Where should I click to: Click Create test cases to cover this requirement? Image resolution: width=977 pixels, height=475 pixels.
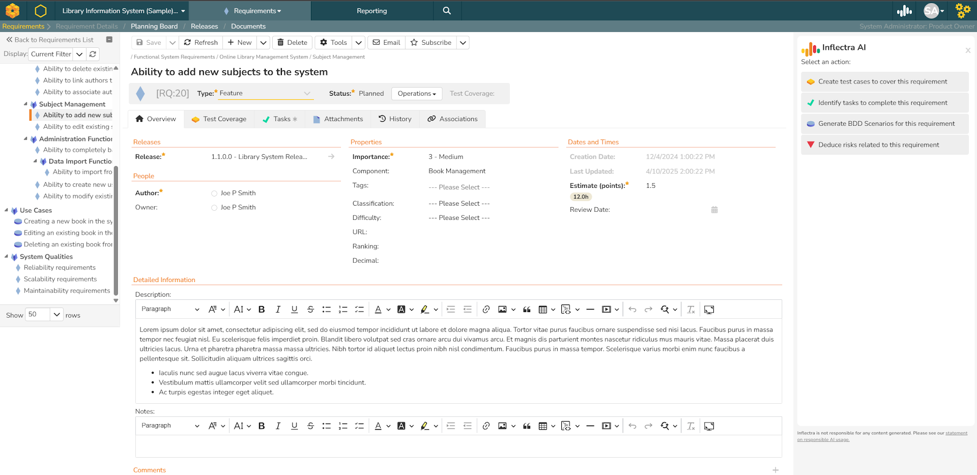pyautogui.click(x=882, y=81)
